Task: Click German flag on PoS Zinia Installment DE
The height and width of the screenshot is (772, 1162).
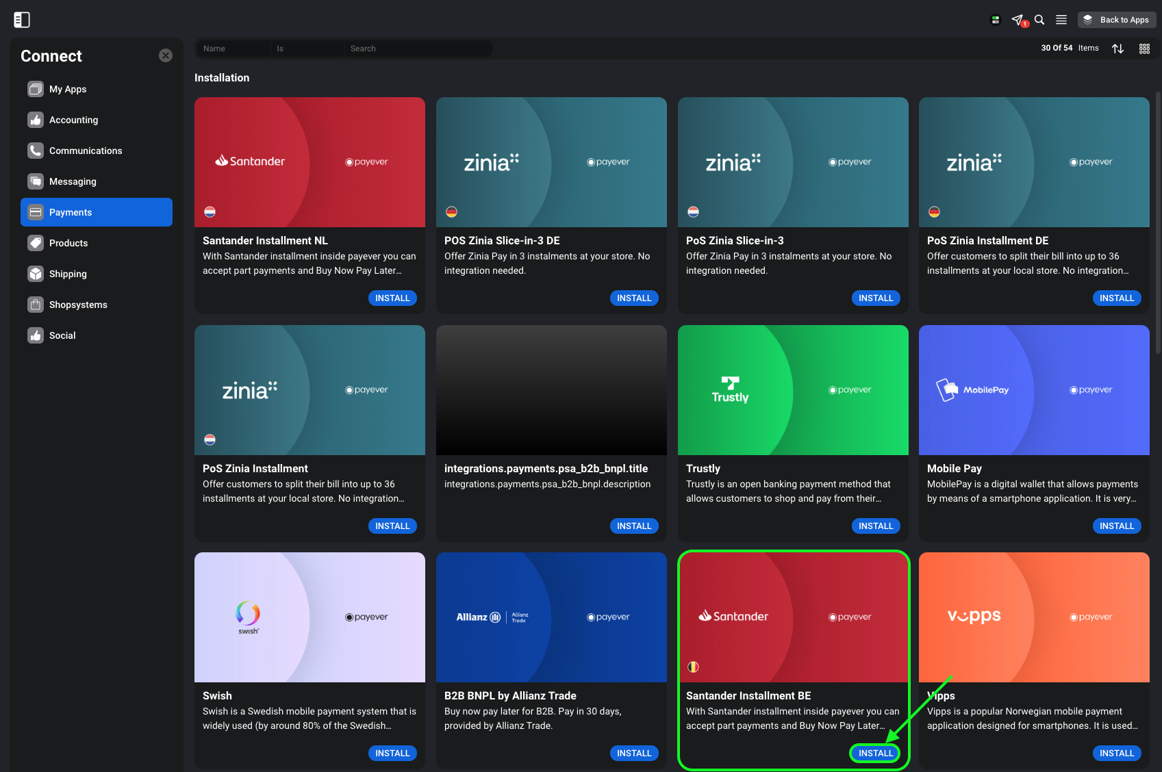Action: [934, 212]
